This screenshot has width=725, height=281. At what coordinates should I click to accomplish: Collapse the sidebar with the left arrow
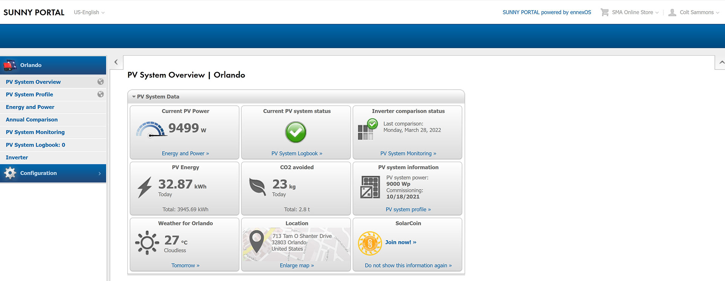point(116,62)
